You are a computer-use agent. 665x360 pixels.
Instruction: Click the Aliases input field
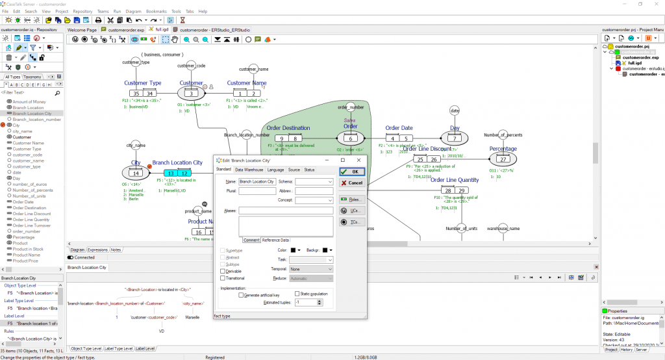point(286,211)
